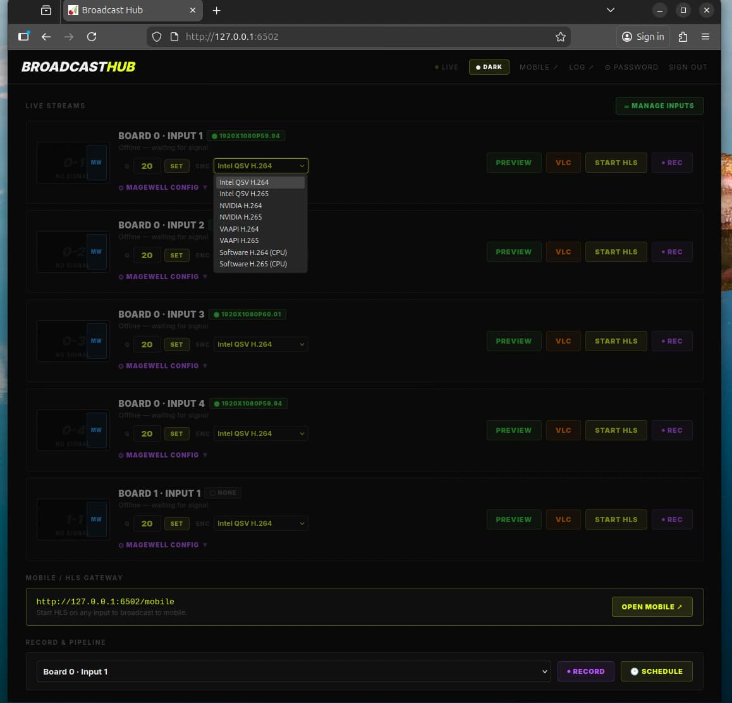Bookmark this page with the star icon
The width and height of the screenshot is (732, 703).
(560, 37)
